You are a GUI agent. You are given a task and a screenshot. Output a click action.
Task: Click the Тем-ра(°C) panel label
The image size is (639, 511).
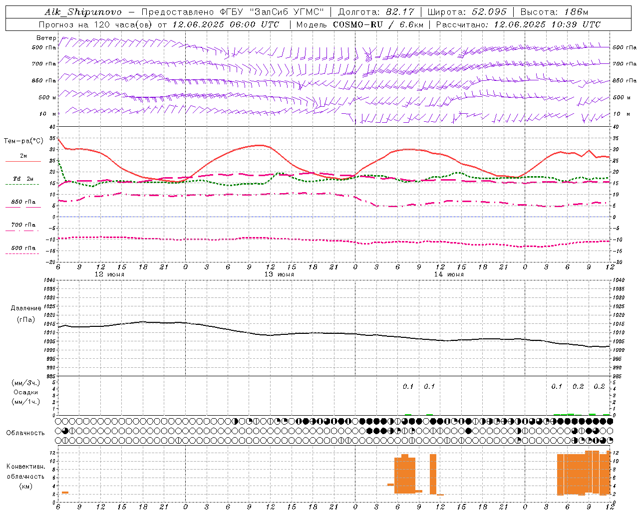pyautogui.click(x=23, y=141)
